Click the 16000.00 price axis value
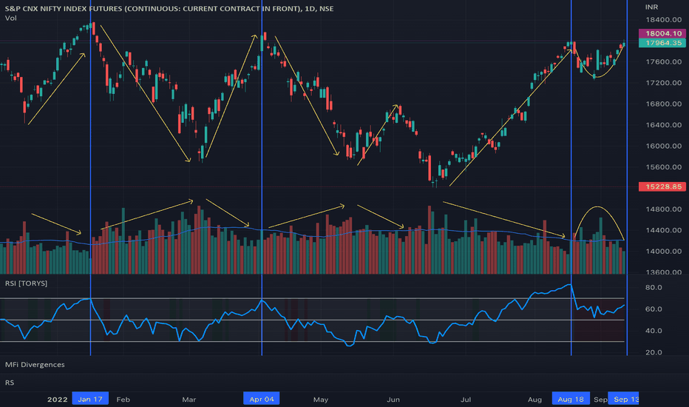 (x=664, y=146)
